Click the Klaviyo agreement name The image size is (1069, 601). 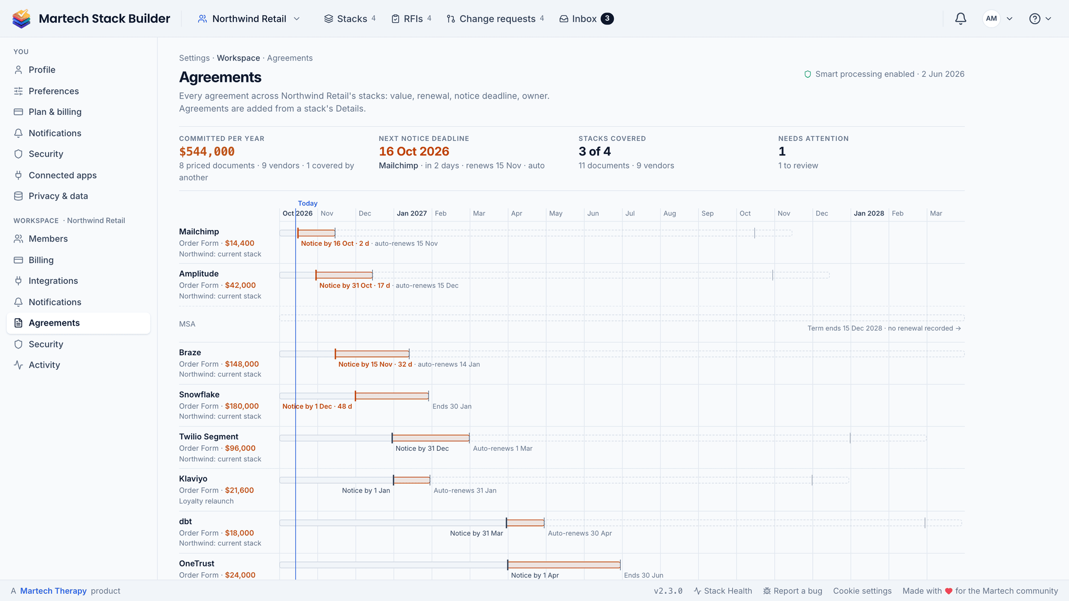coord(193,479)
